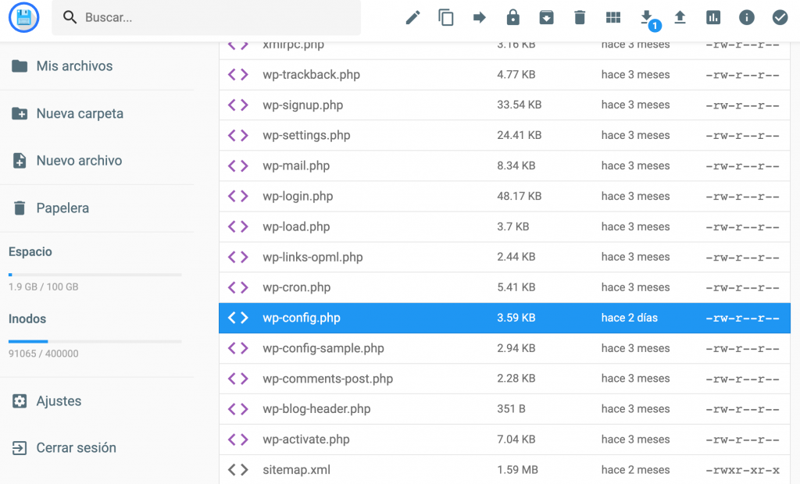This screenshot has height=484, width=800.
Task: Toggle select-all with the check icon
Action: click(x=780, y=16)
